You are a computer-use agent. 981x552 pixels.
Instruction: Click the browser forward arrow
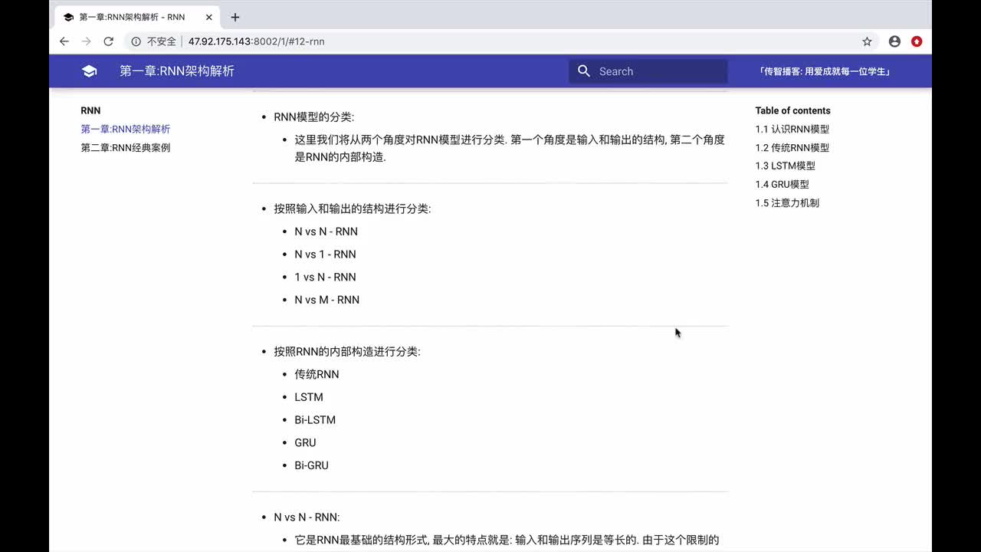pos(87,41)
